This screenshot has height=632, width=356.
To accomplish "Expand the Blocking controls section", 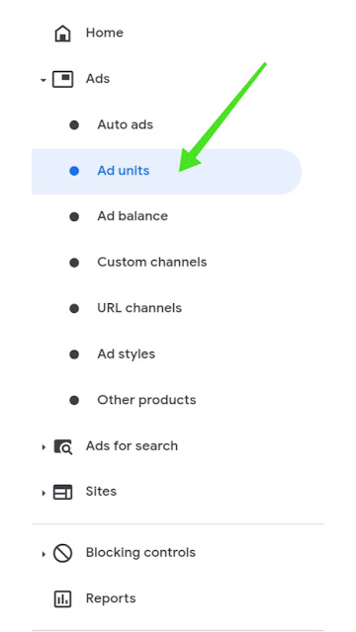I will point(44,554).
